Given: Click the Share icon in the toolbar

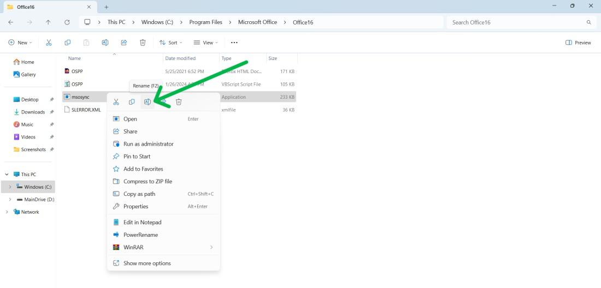Looking at the screenshot, I should pyautogui.click(x=124, y=43).
